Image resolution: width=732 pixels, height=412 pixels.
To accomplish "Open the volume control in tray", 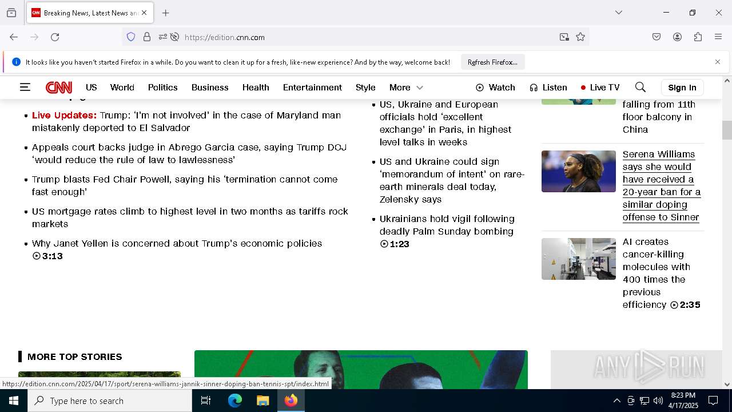I will (658, 401).
